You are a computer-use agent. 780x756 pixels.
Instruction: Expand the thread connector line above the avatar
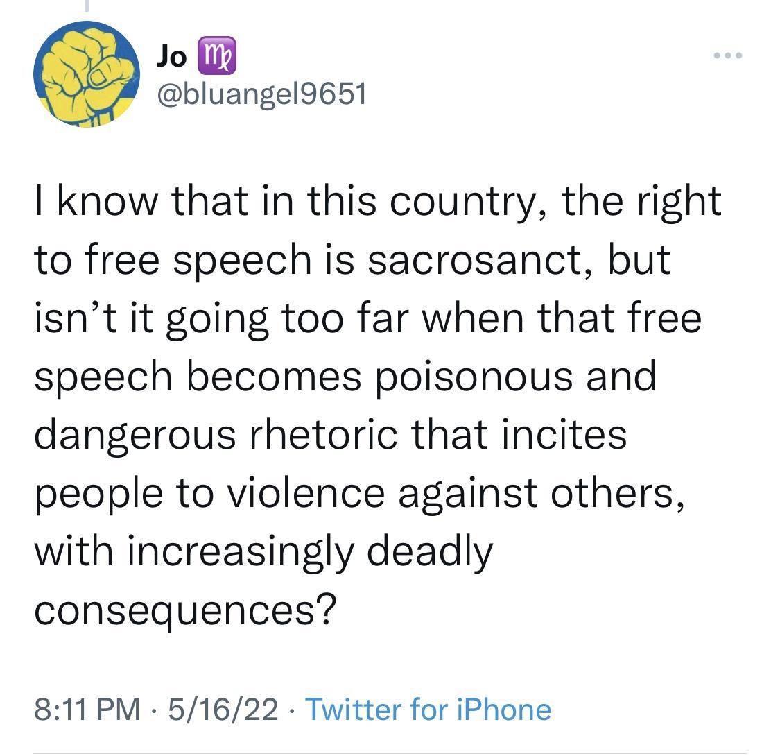pos(87,7)
